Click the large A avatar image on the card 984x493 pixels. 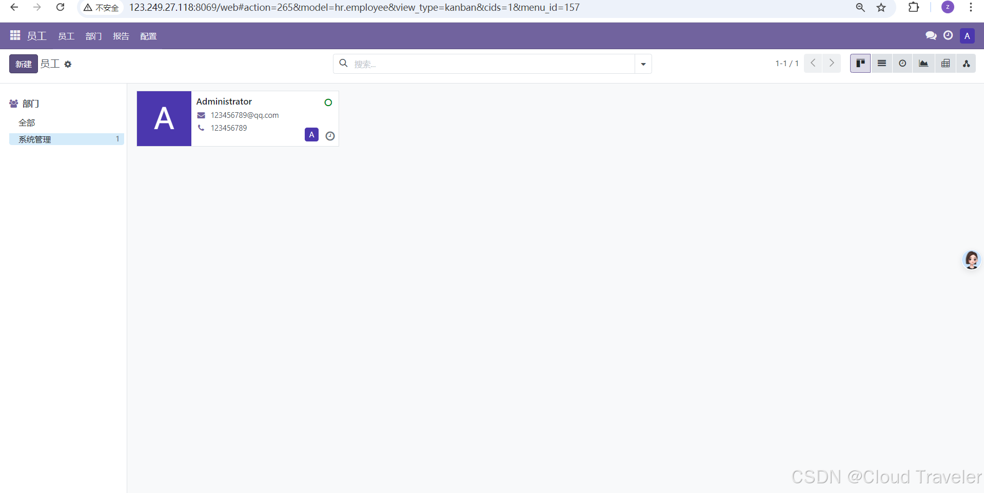(164, 118)
